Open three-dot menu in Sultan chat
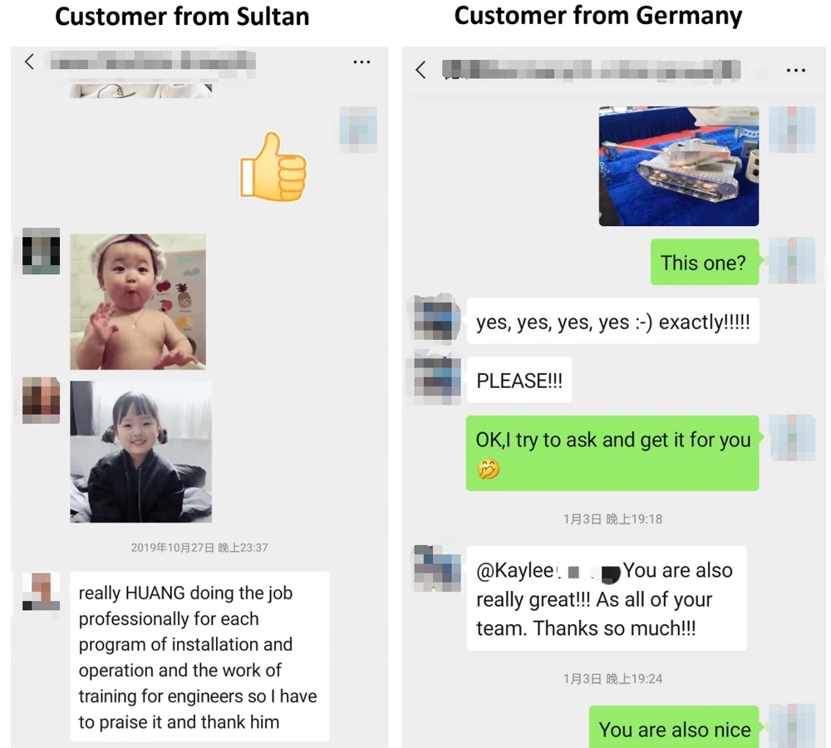The height and width of the screenshot is (748, 831). click(x=361, y=62)
